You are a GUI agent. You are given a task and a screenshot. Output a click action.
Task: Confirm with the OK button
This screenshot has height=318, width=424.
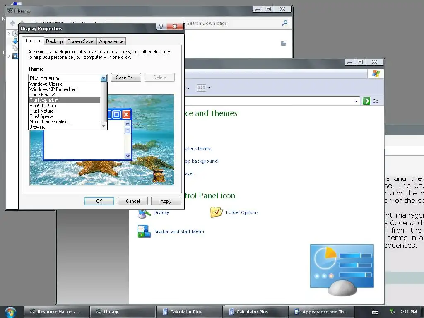(x=99, y=201)
